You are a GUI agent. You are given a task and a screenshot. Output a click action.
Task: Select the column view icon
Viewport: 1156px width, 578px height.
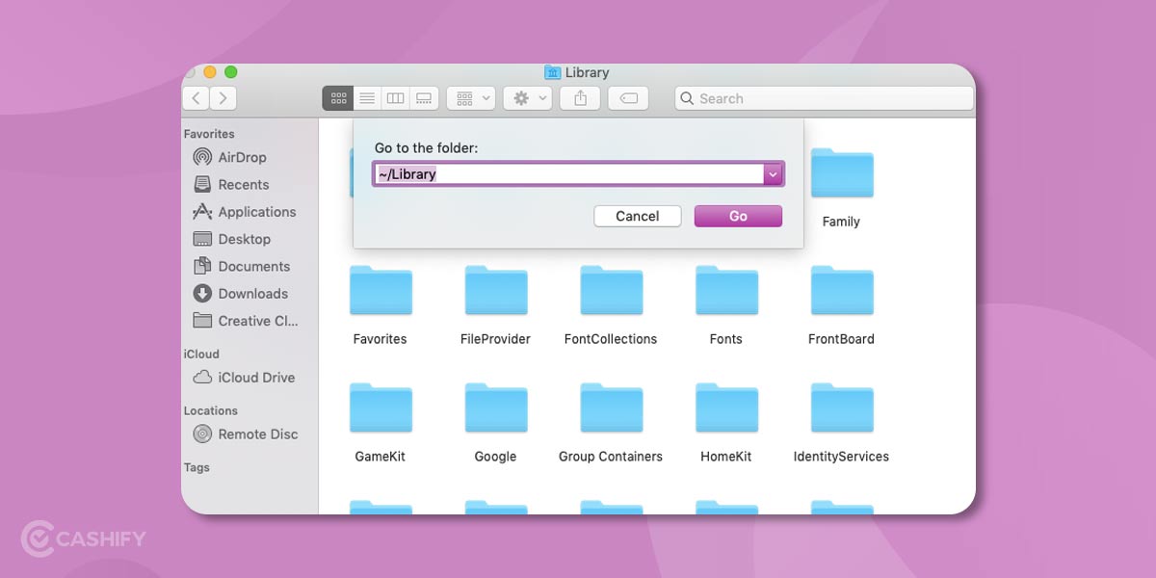point(396,97)
